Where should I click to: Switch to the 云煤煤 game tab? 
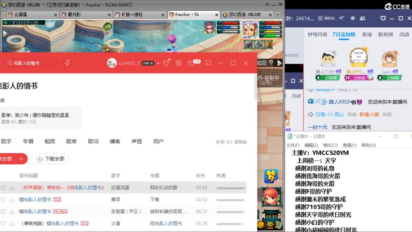point(32,15)
